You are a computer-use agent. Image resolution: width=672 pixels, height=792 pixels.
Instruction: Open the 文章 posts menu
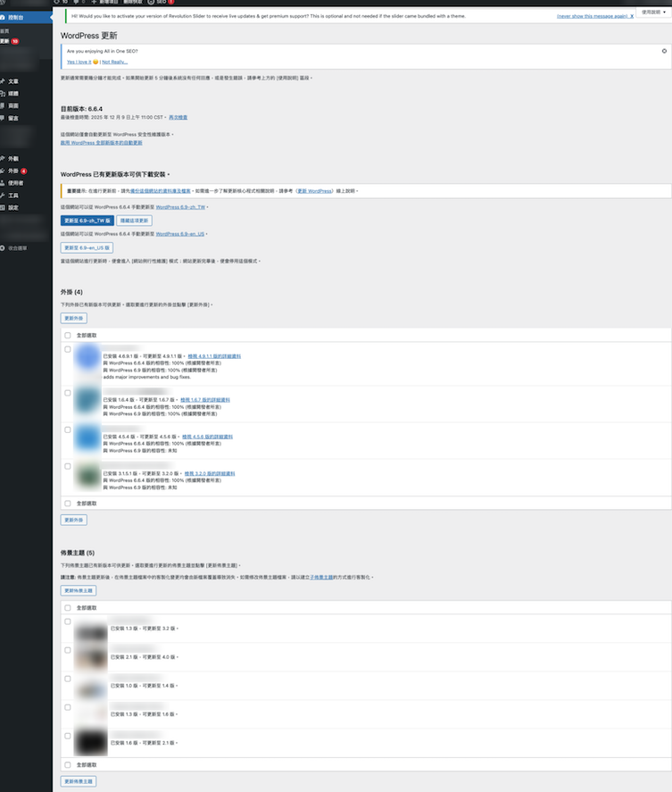pyautogui.click(x=25, y=81)
